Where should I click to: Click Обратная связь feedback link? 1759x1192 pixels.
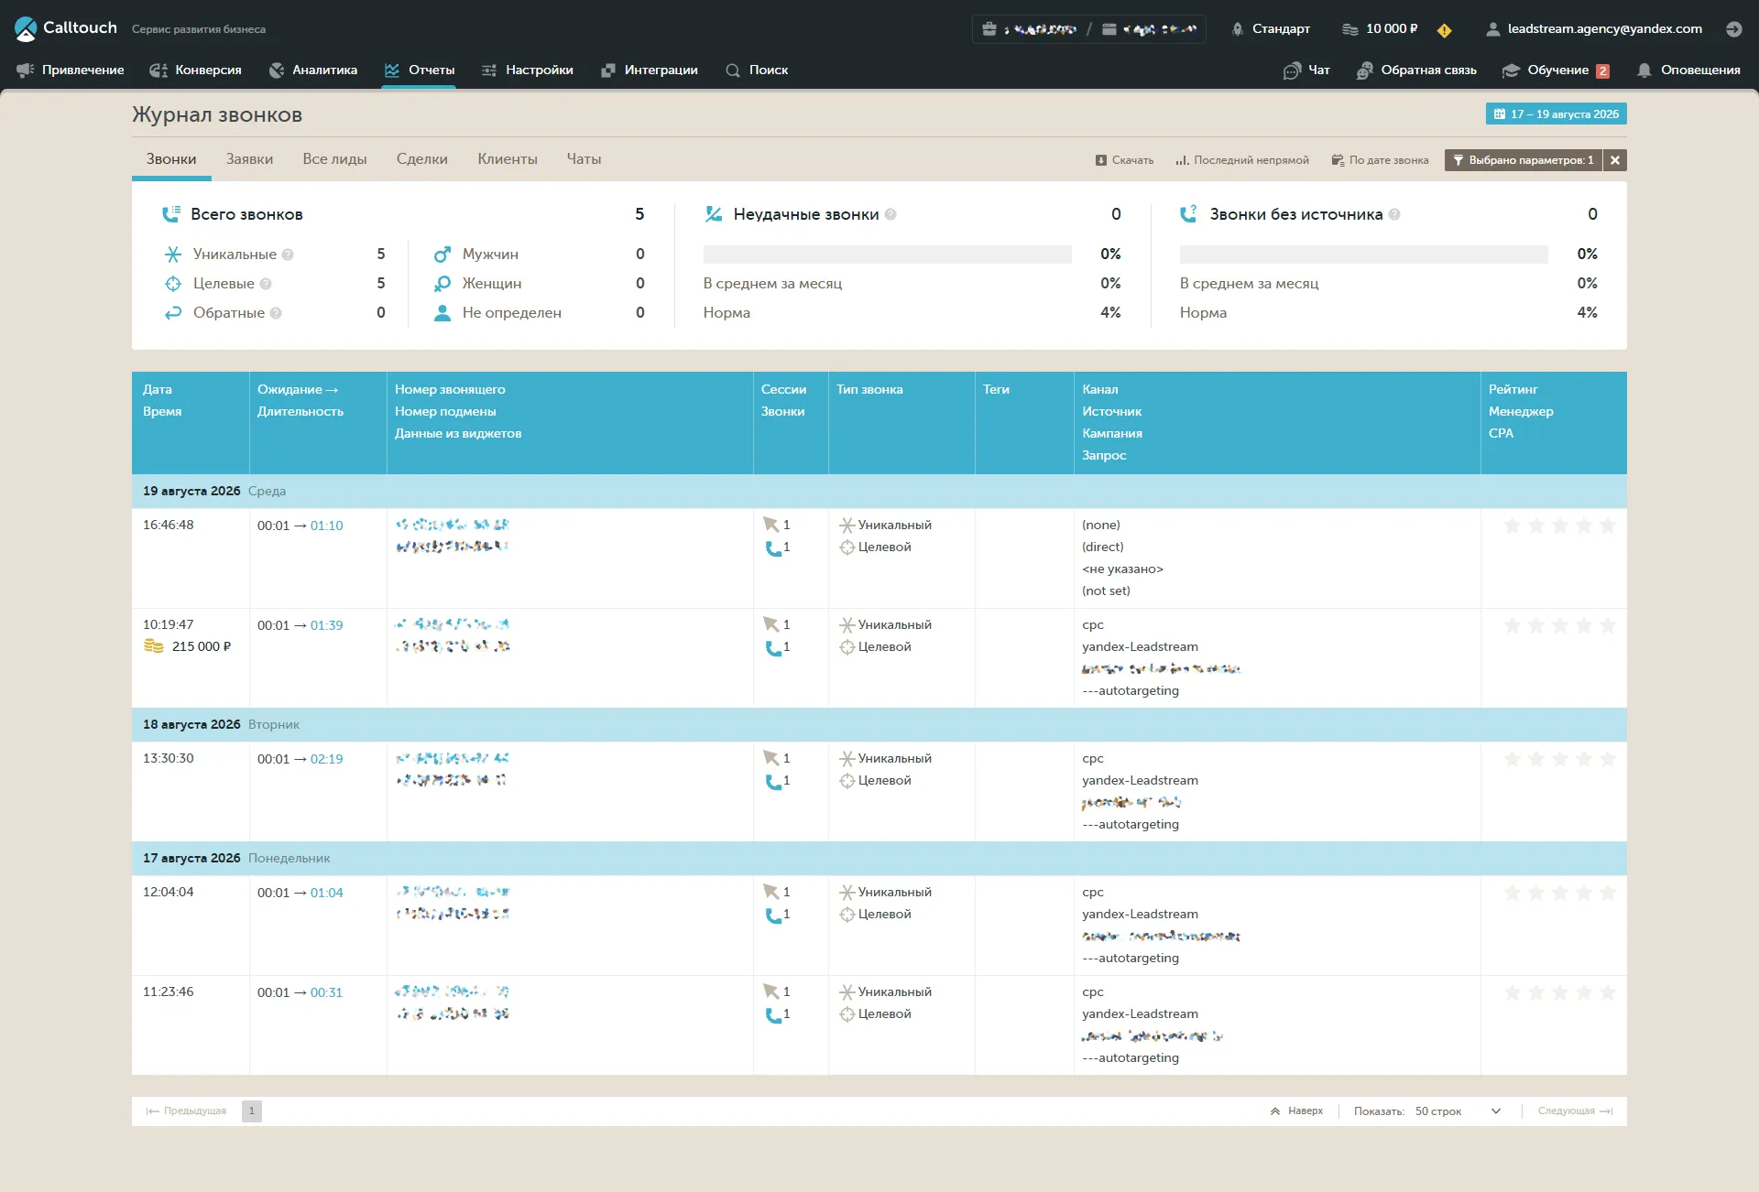click(x=1416, y=70)
